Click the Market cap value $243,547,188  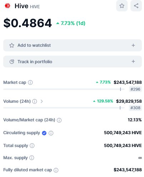[128, 82]
